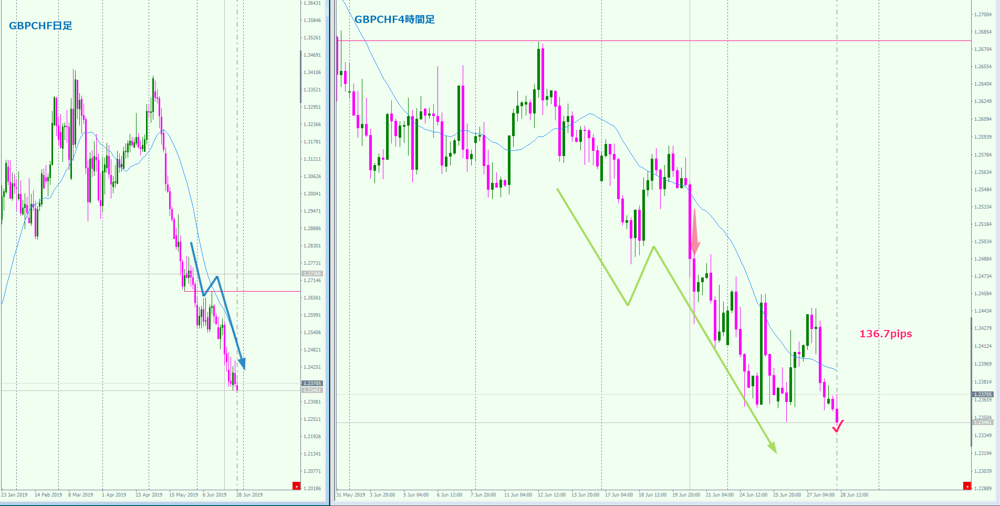Click the dark 1.23705 price tag on 4-hour chart
Screen dimensions: 1000x506
983,394
